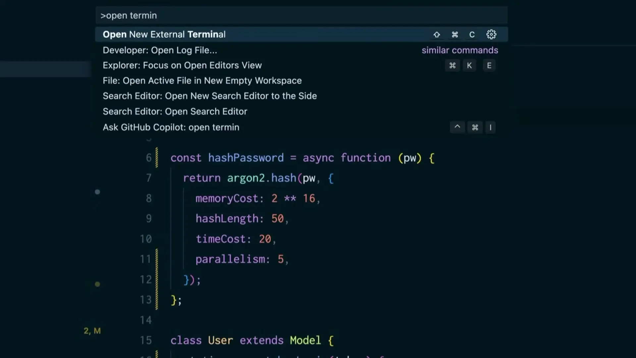Click line number 15 in gutter

coord(146,340)
